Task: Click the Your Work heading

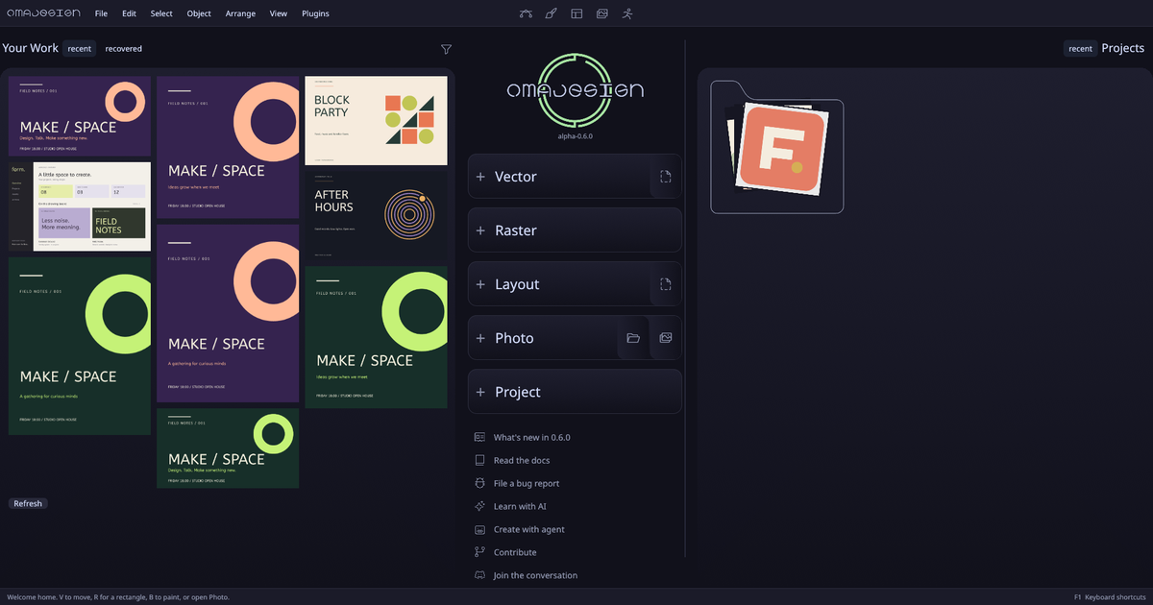Action: [x=30, y=48]
